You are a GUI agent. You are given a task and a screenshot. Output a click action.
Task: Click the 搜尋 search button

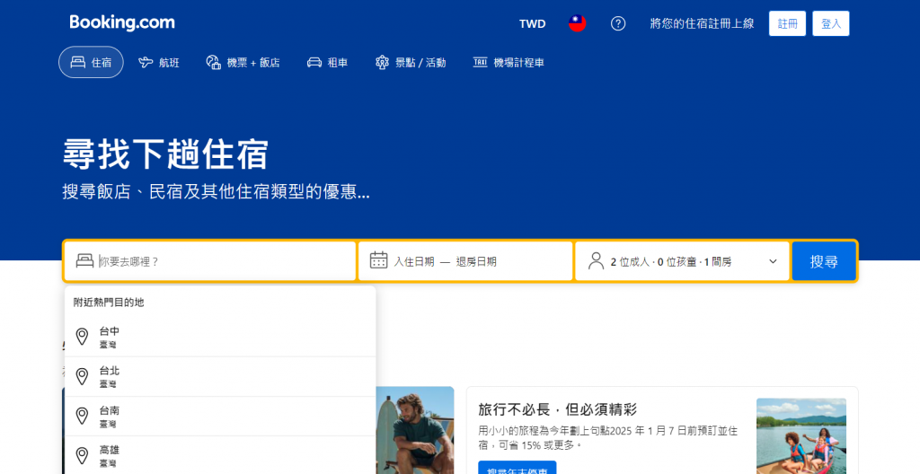tap(824, 261)
